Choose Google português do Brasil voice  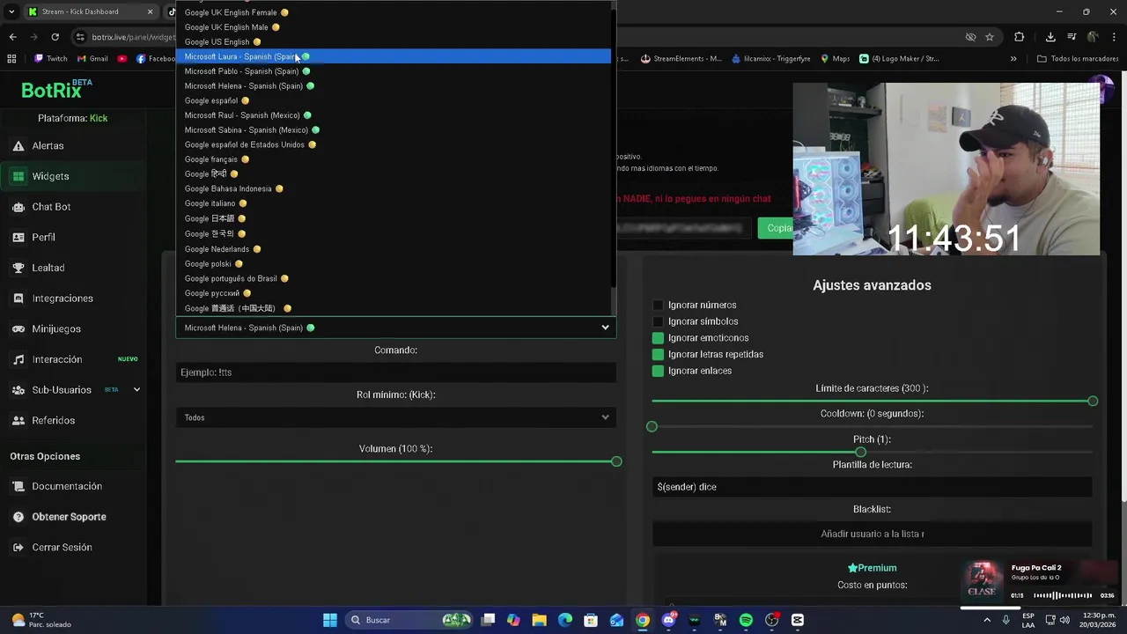394,278
